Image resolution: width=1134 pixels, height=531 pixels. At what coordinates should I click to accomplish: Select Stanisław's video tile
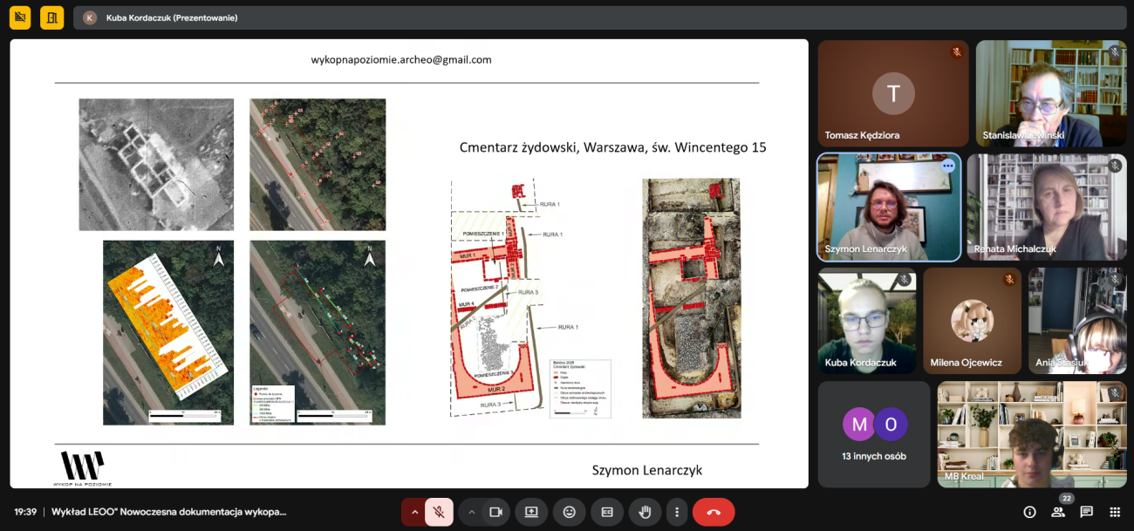point(1050,93)
